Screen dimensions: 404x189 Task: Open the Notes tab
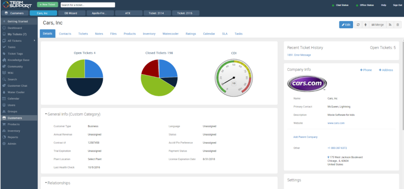(x=99, y=34)
